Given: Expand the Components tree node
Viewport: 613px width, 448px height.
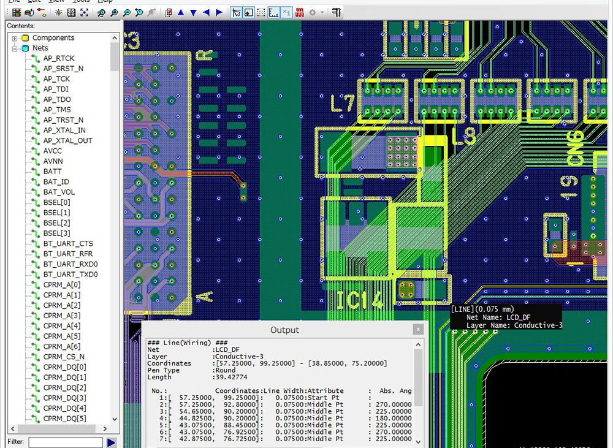Looking at the screenshot, I should [15, 38].
